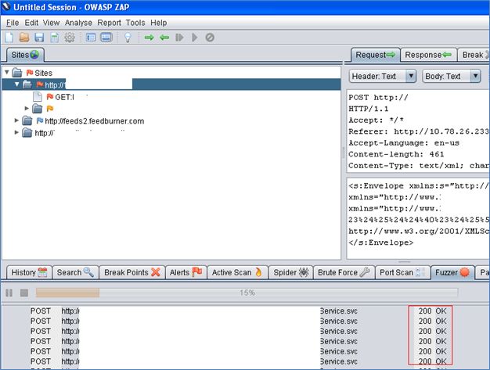Open the Help menu
490x370 pixels.
click(x=158, y=23)
